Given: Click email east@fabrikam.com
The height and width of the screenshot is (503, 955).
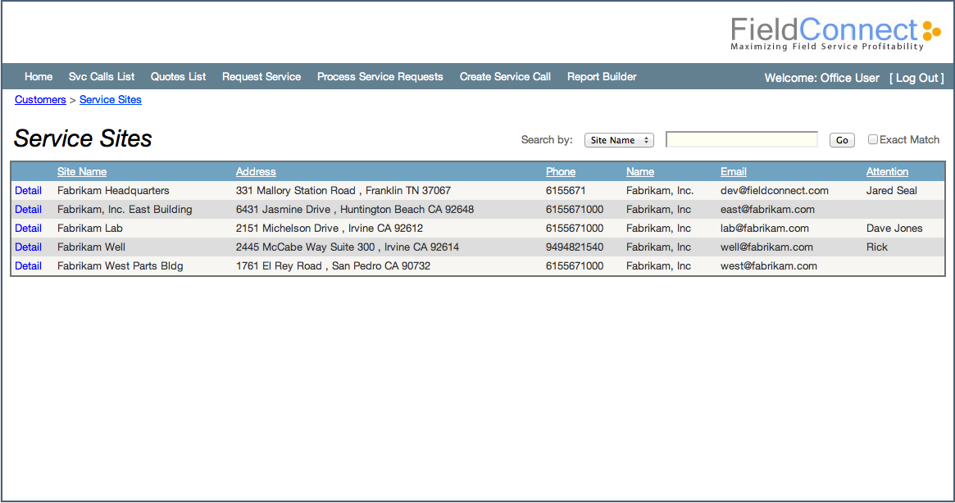Looking at the screenshot, I should 767,210.
